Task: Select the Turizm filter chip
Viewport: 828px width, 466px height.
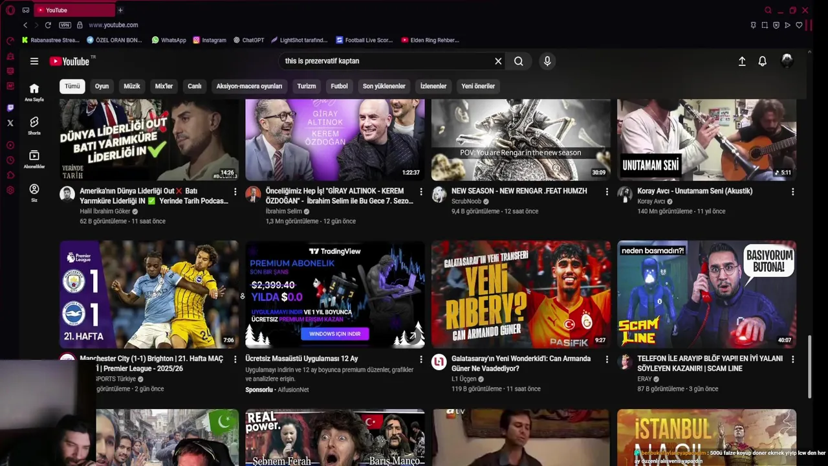Action: pyautogui.click(x=307, y=86)
